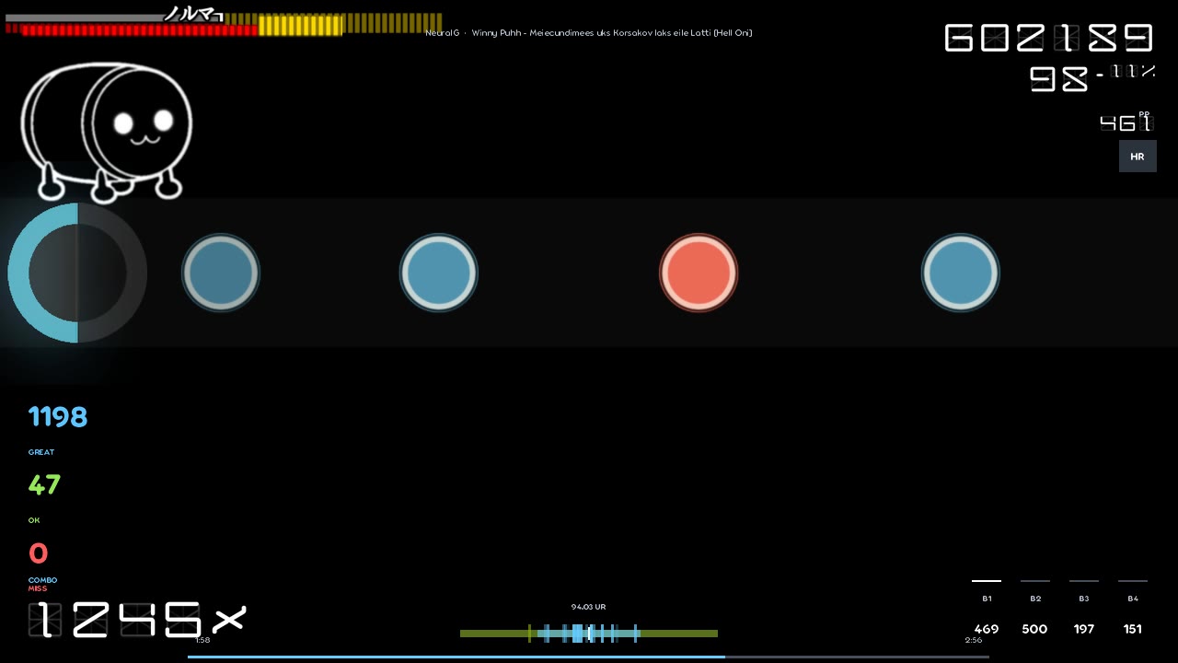
Task: Click the B4 key counter showing 151
Action: [1133, 608]
